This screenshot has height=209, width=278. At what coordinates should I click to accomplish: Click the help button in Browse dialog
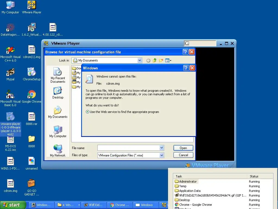[185, 52]
